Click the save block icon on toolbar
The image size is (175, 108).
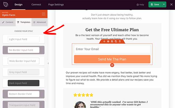(112, 42)
